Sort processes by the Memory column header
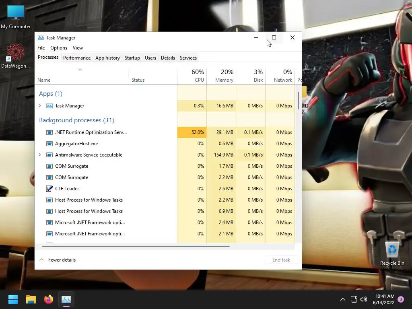The image size is (412, 309). pos(221,76)
